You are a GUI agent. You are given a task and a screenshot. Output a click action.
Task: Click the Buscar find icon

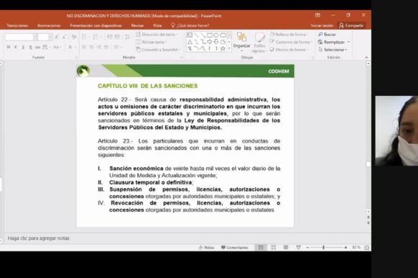(321, 35)
